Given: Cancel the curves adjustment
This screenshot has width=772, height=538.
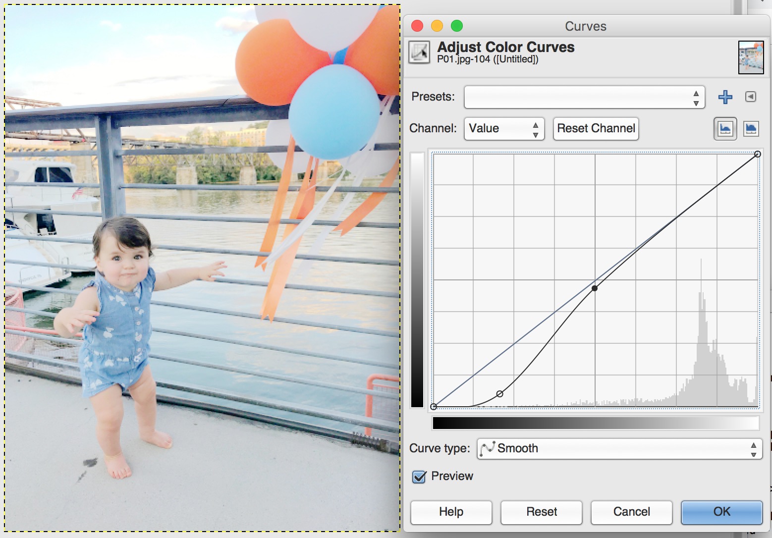Looking at the screenshot, I should pos(631,512).
